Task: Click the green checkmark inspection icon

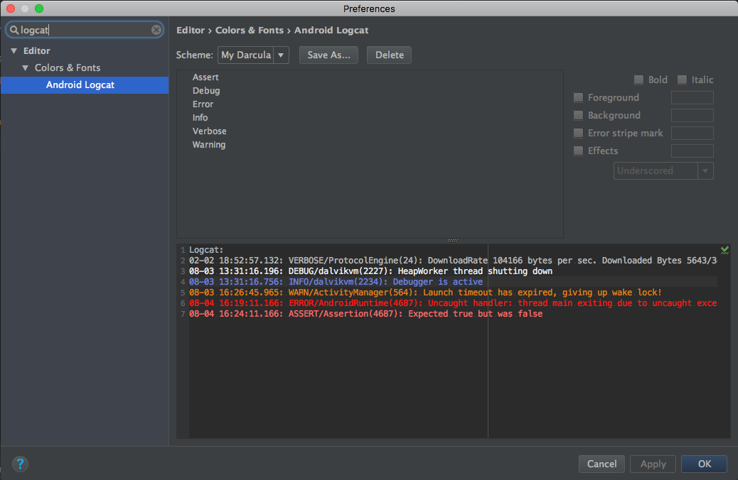Action: click(724, 250)
